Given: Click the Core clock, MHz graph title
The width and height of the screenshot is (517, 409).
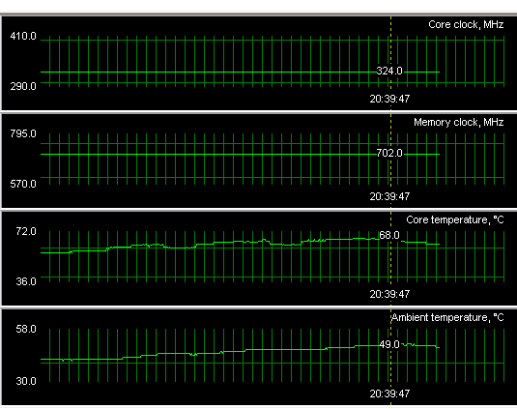Looking at the screenshot, I should [x=466, y=24].
